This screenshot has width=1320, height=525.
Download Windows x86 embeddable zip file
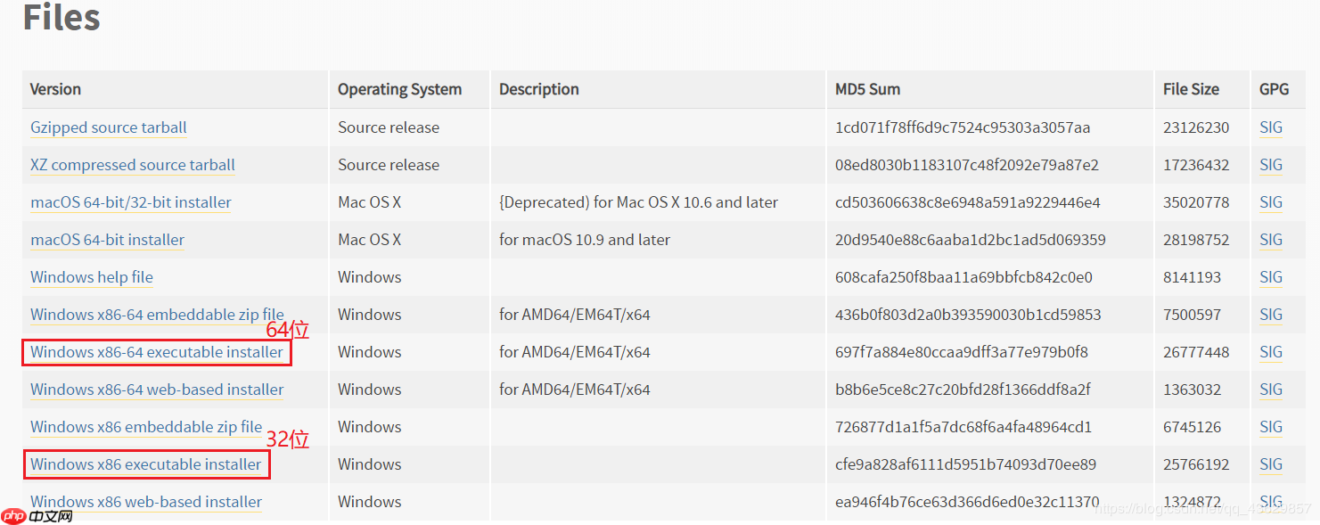[146, 427]
